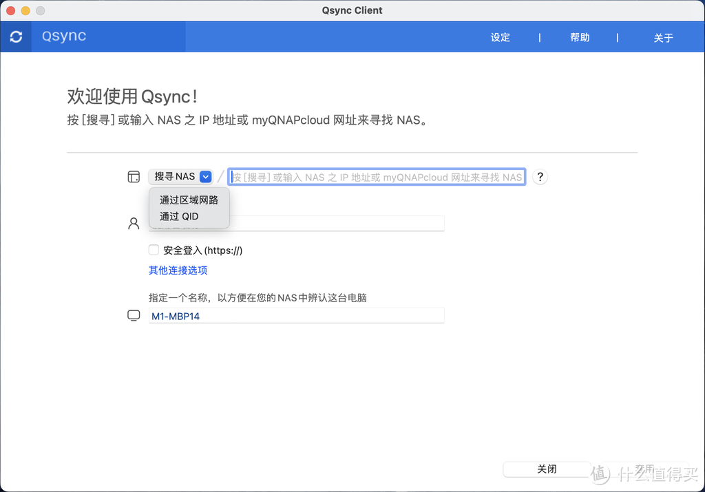Click the NAS device icon beside the search dropdown
The width and height of the screenshot is (705, 492).
pyautogui.click(x=134, y=176)
